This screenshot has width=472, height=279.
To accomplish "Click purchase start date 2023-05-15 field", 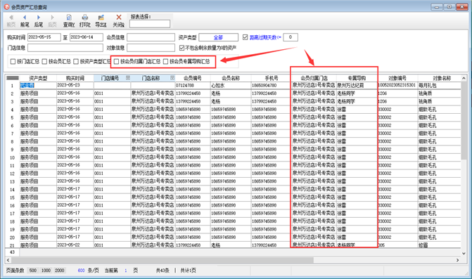I will (44, 37).
